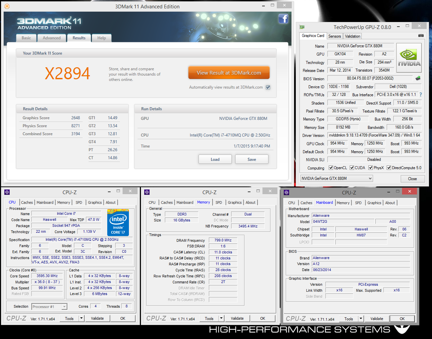Click the Save button in Run Details
This screenshot has width=432, height=339.
(252, 160)
